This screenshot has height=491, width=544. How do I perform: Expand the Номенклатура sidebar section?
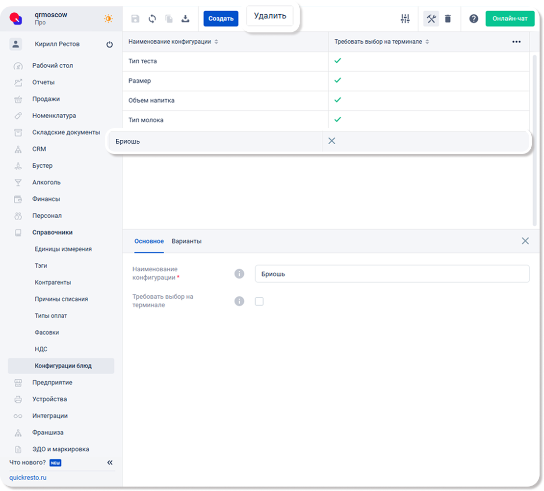pyautogui.click(x=54, y=116)
